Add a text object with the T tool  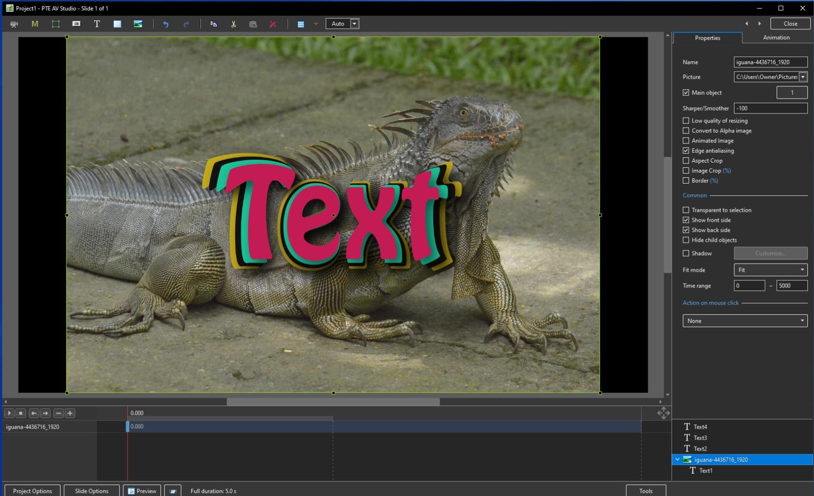(97, 24)
